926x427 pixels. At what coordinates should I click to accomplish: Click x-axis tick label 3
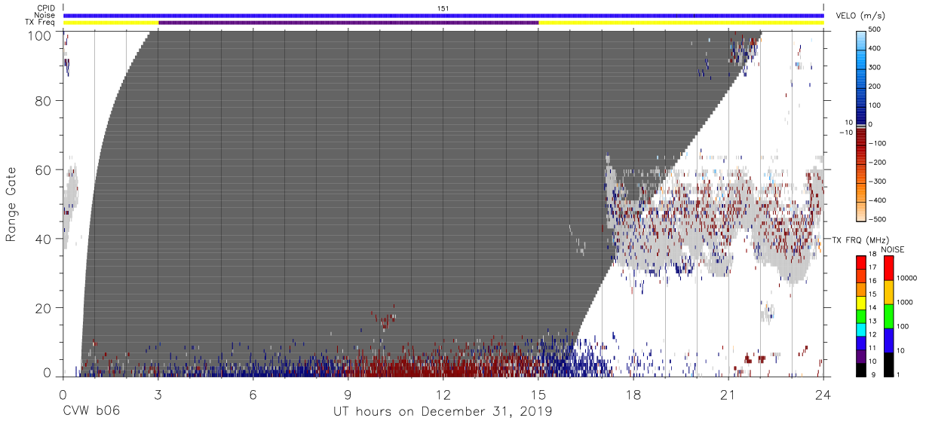[158, 395]
